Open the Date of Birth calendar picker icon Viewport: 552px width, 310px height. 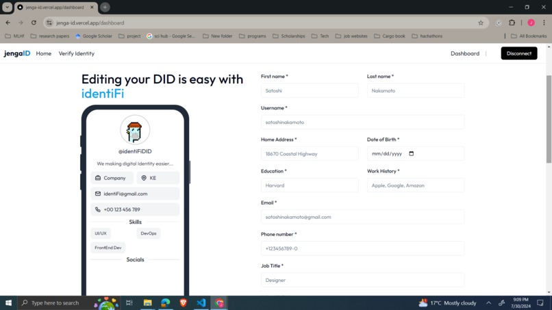tap(411, 153)
